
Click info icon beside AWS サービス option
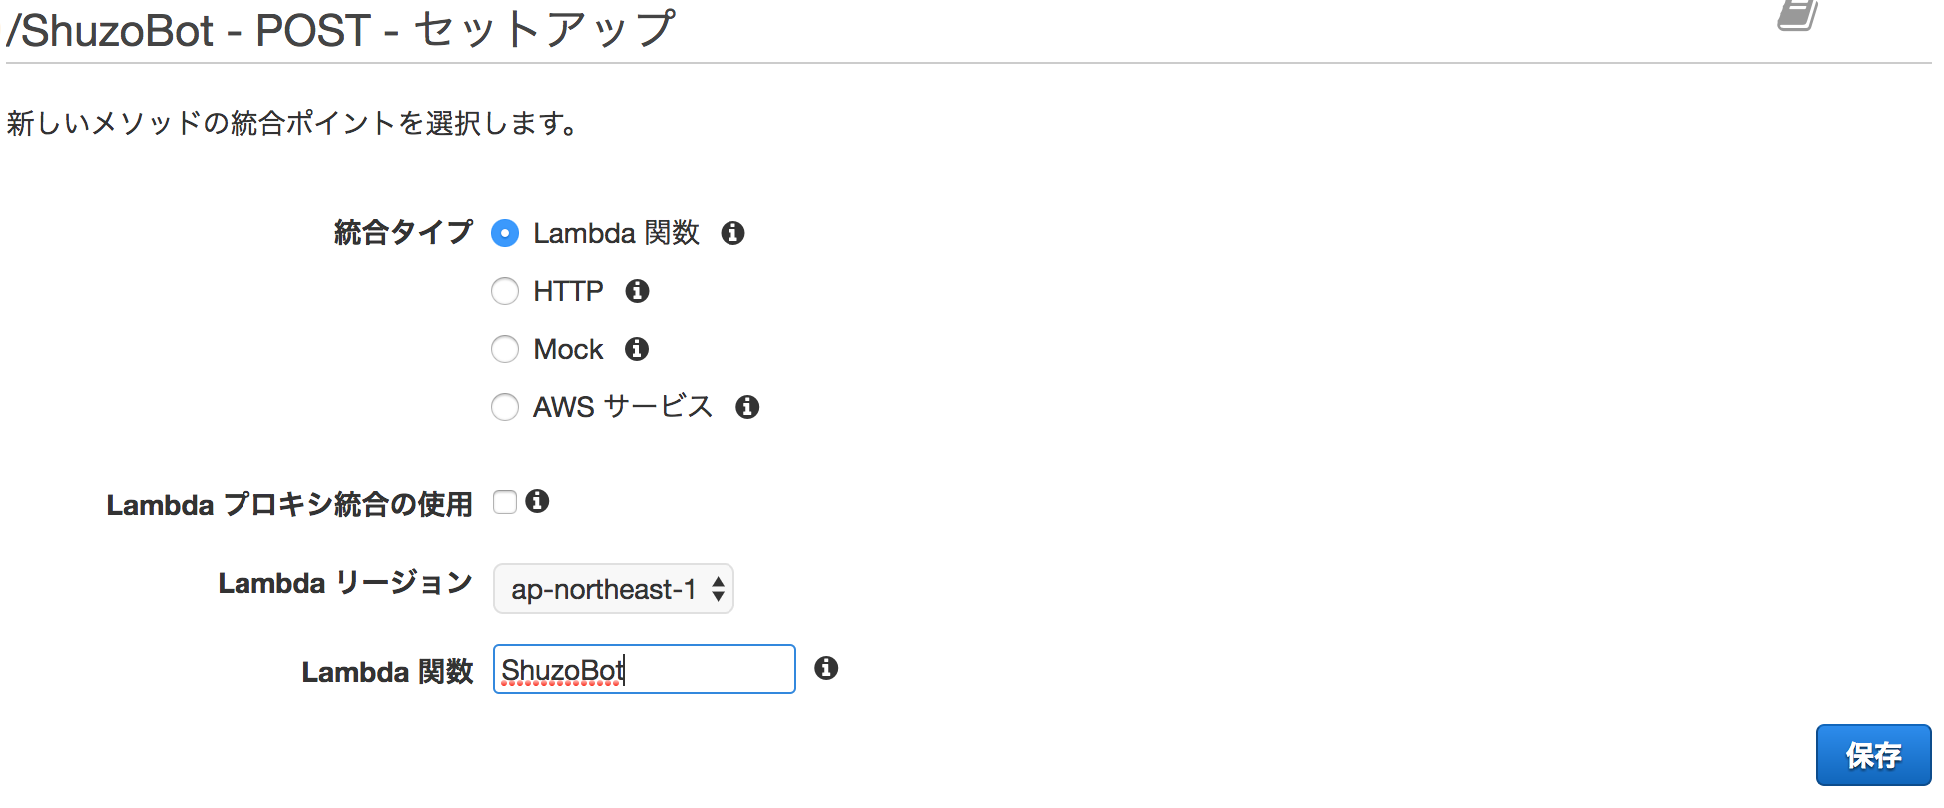[747, 407]
